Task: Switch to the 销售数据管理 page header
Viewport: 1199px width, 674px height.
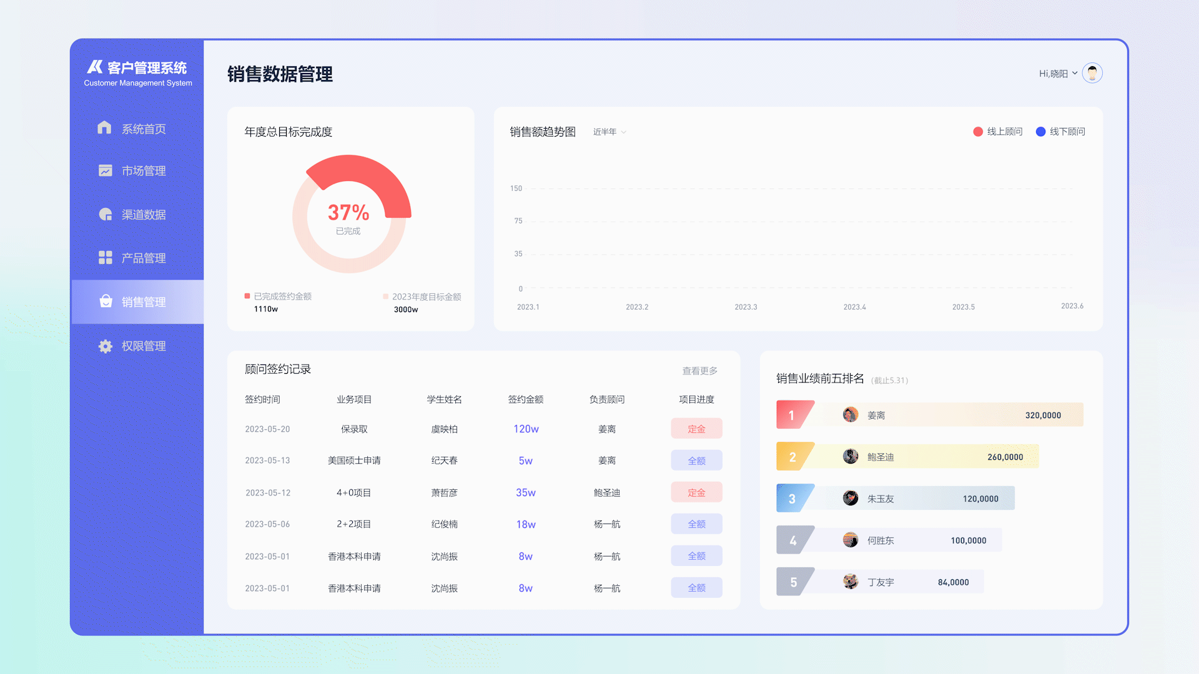Action: (x=280, y=74)
